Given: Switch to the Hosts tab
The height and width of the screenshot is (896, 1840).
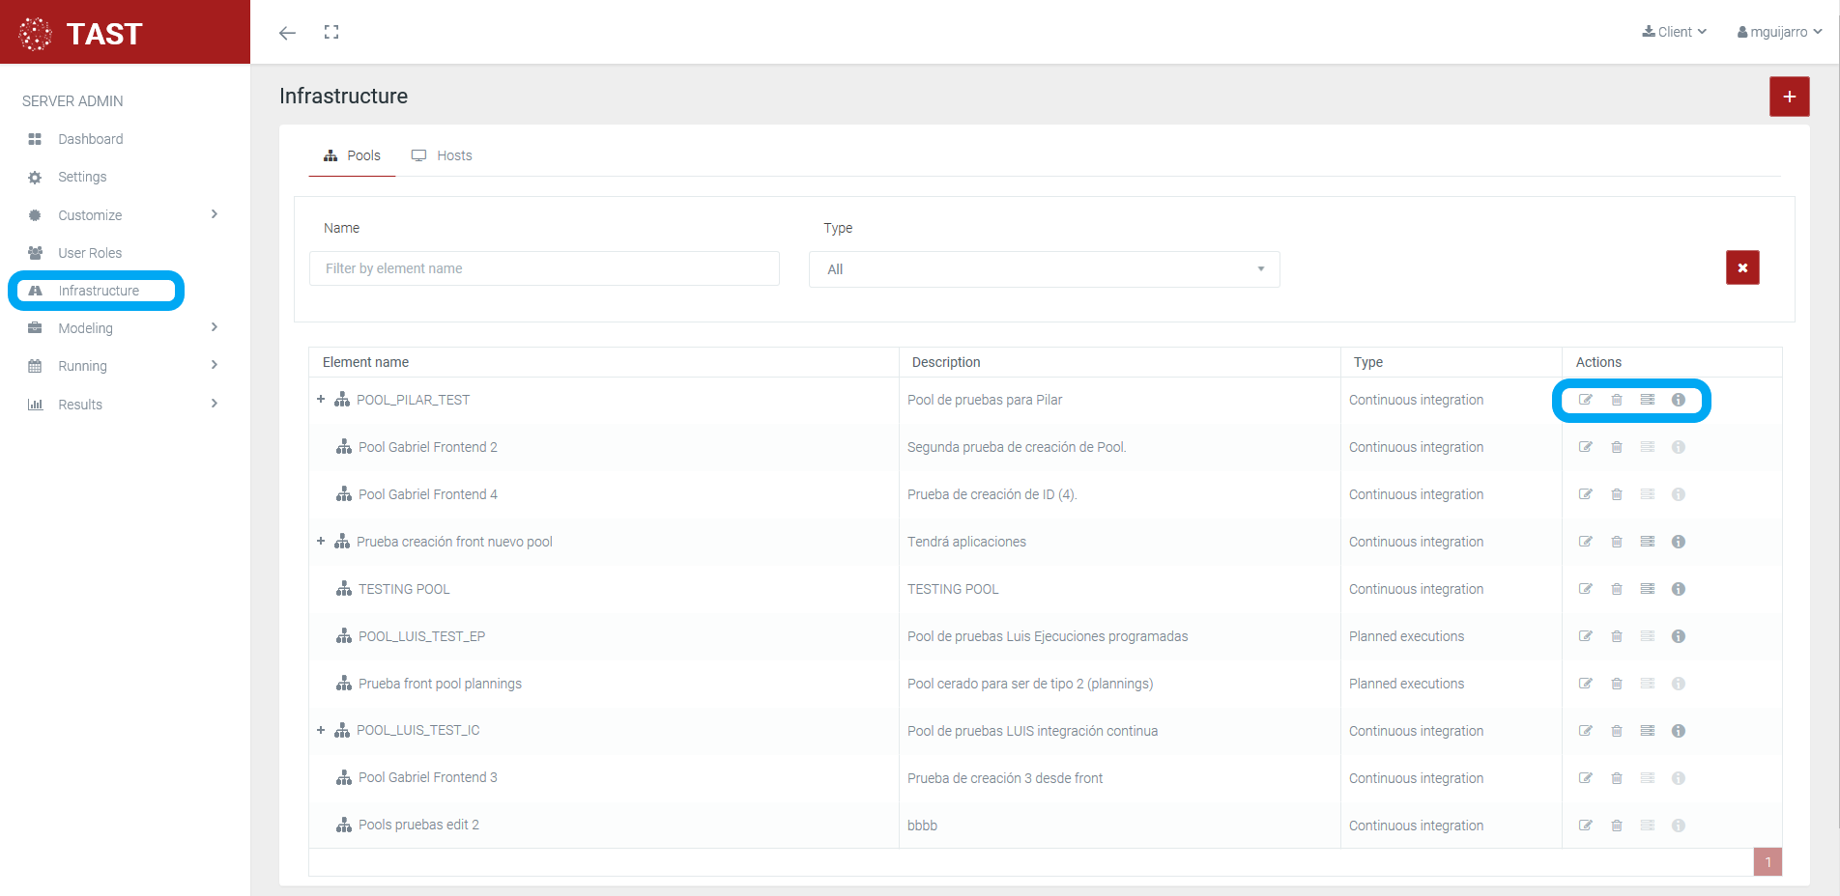Looking at the screenshot, I should click(x=443, y=155).
